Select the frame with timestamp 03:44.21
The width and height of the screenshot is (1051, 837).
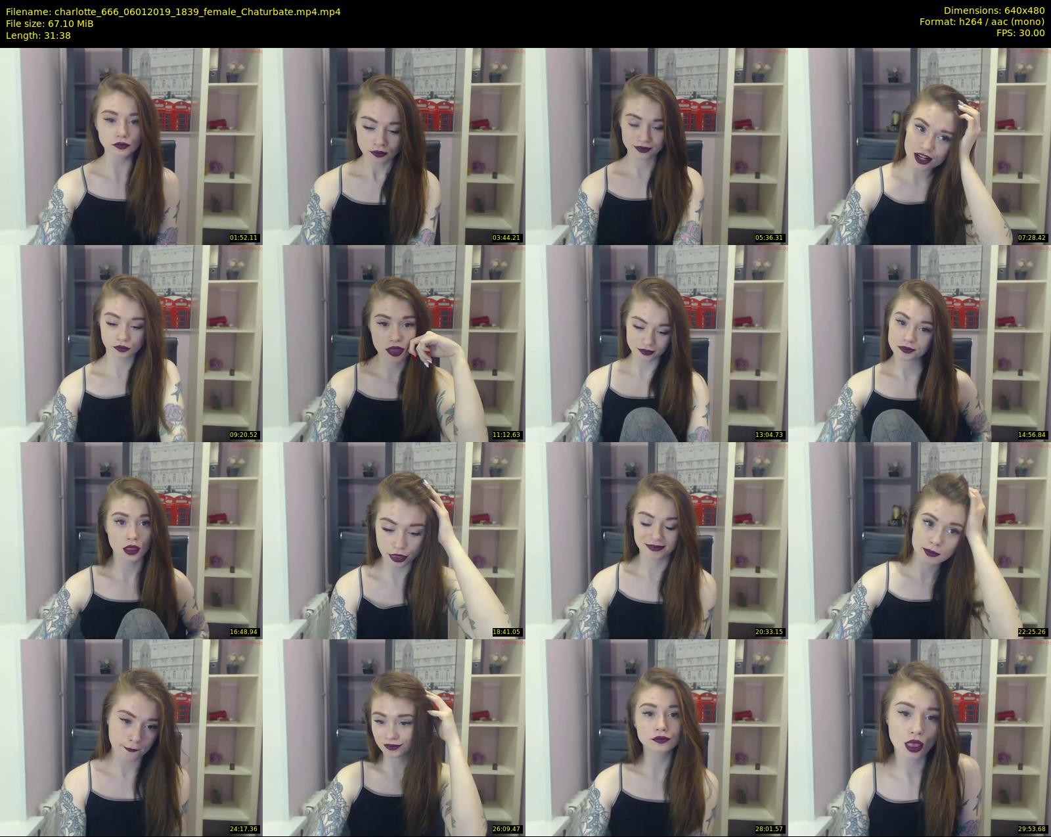[394, 147]
